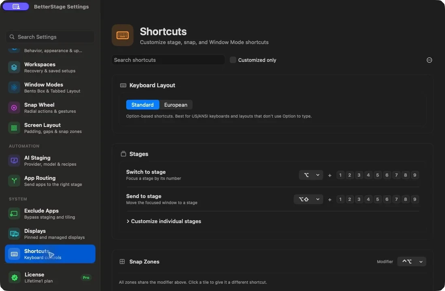Click key 3 in Send to stage row
Screen dimensions: 445x291
pos(359,199)
